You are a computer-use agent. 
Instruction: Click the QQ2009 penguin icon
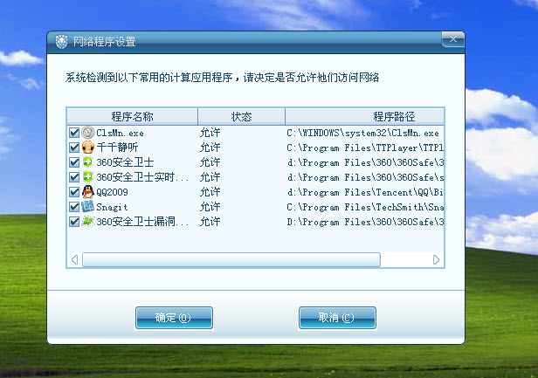click(x=88, y=192)
